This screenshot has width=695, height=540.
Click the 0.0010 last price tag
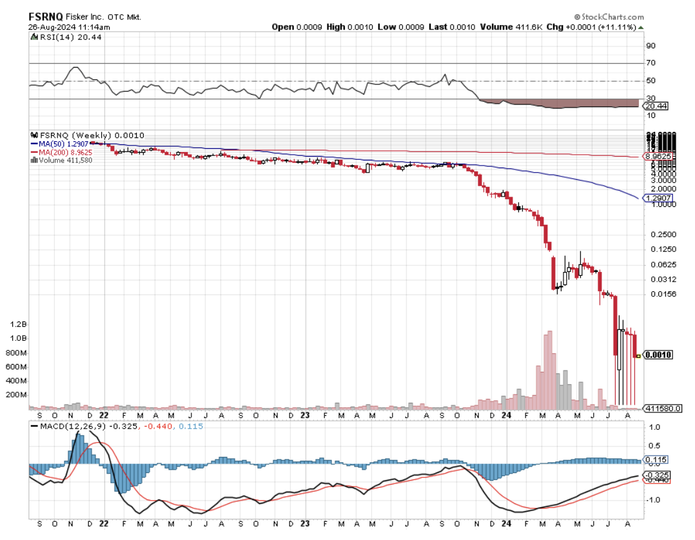point(657,355)
